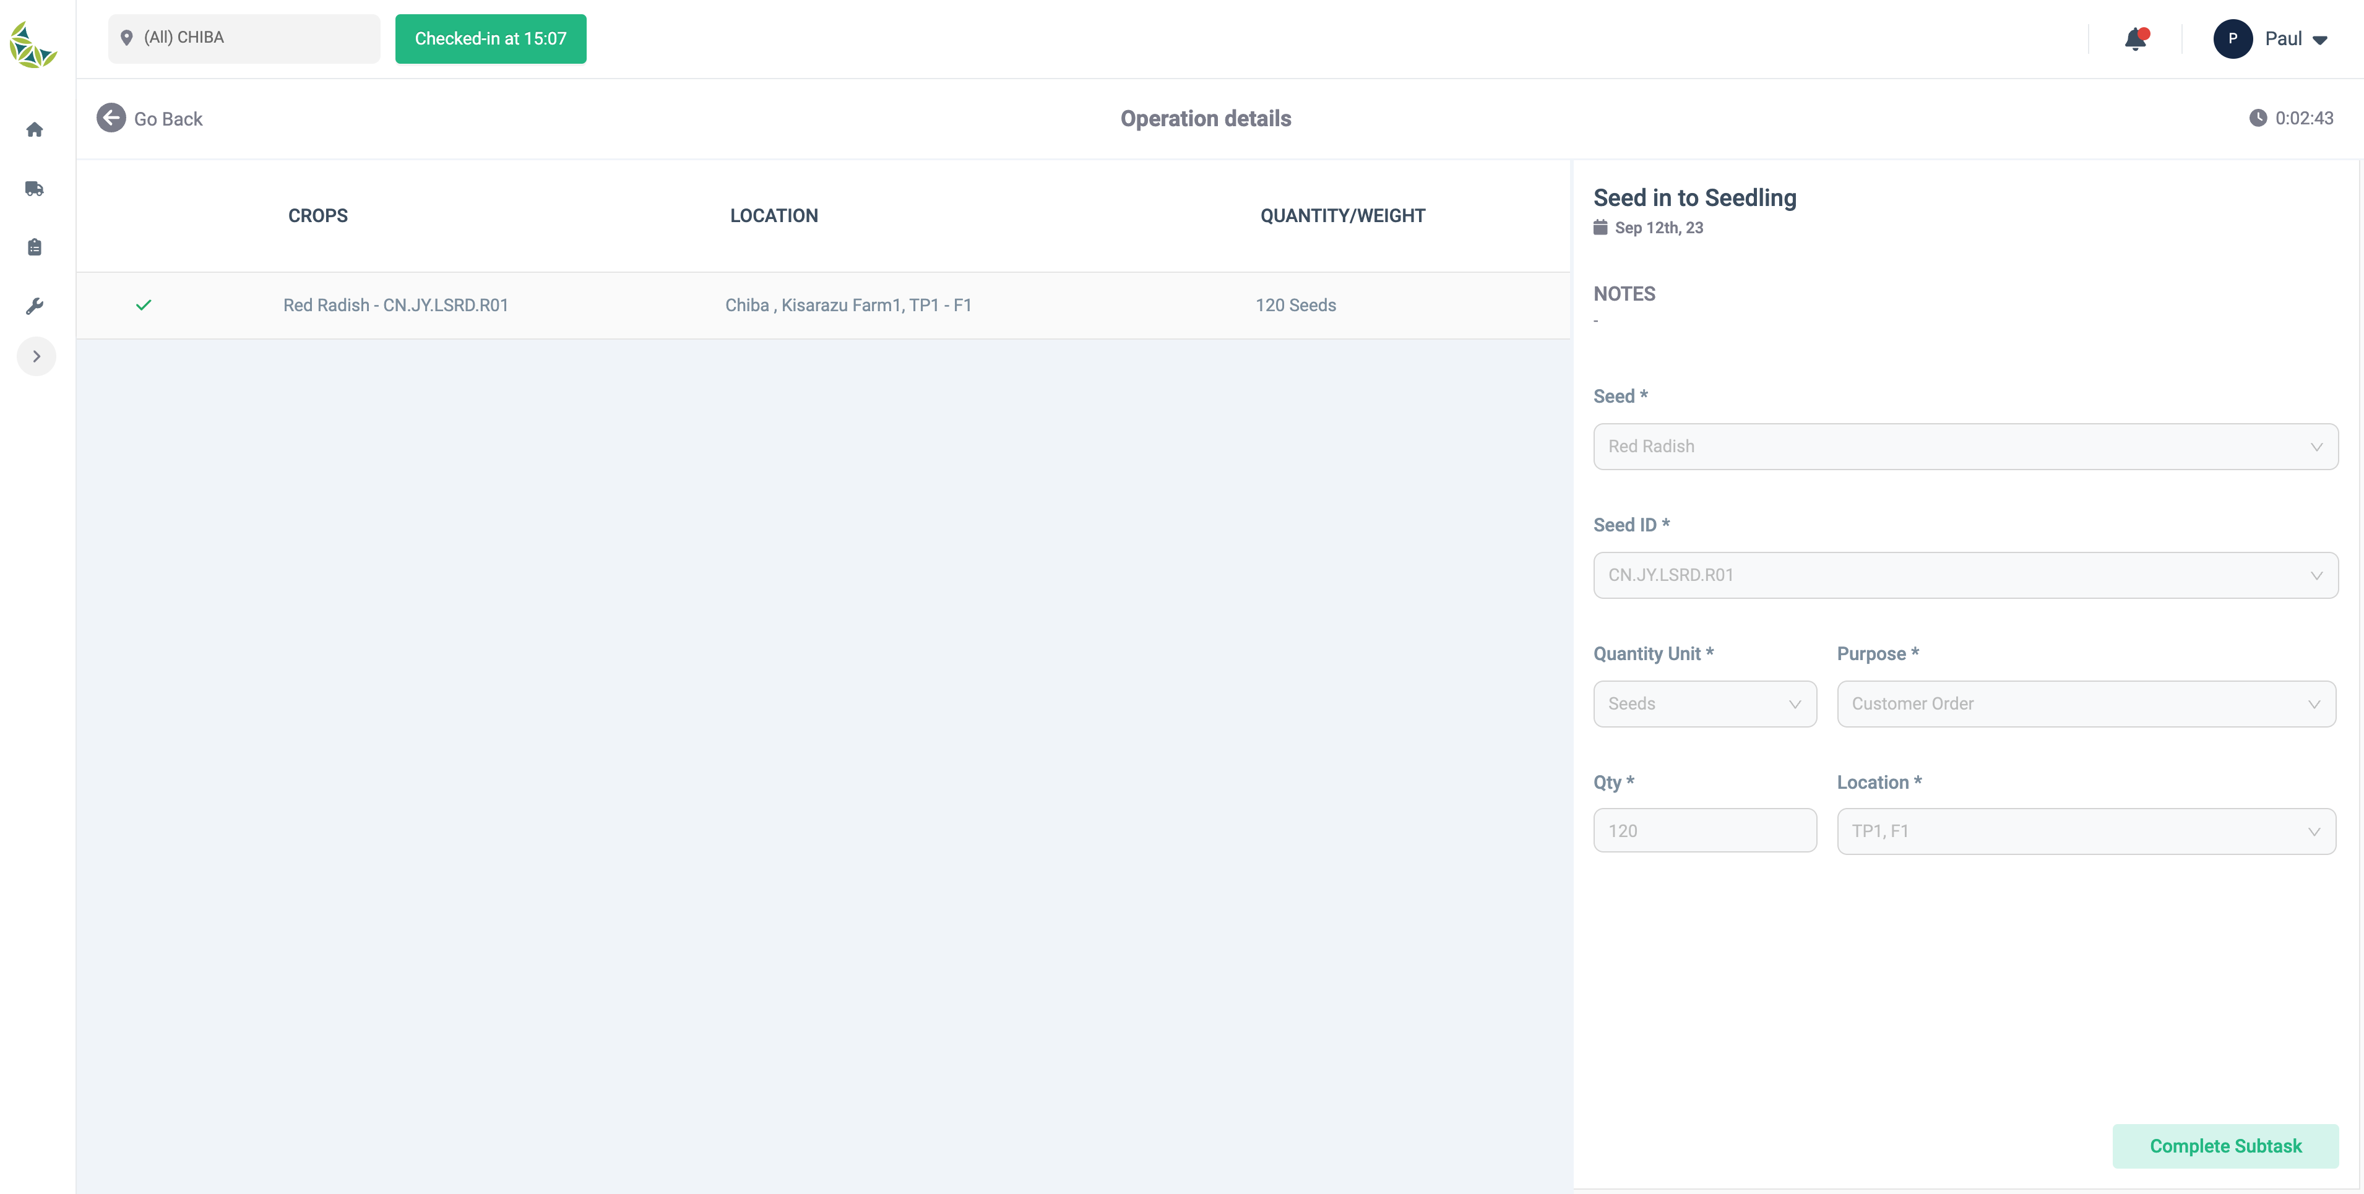
Task: Click the green checkmark on Red Radish row
Action: pyautogui.click(x=143, y=305)
